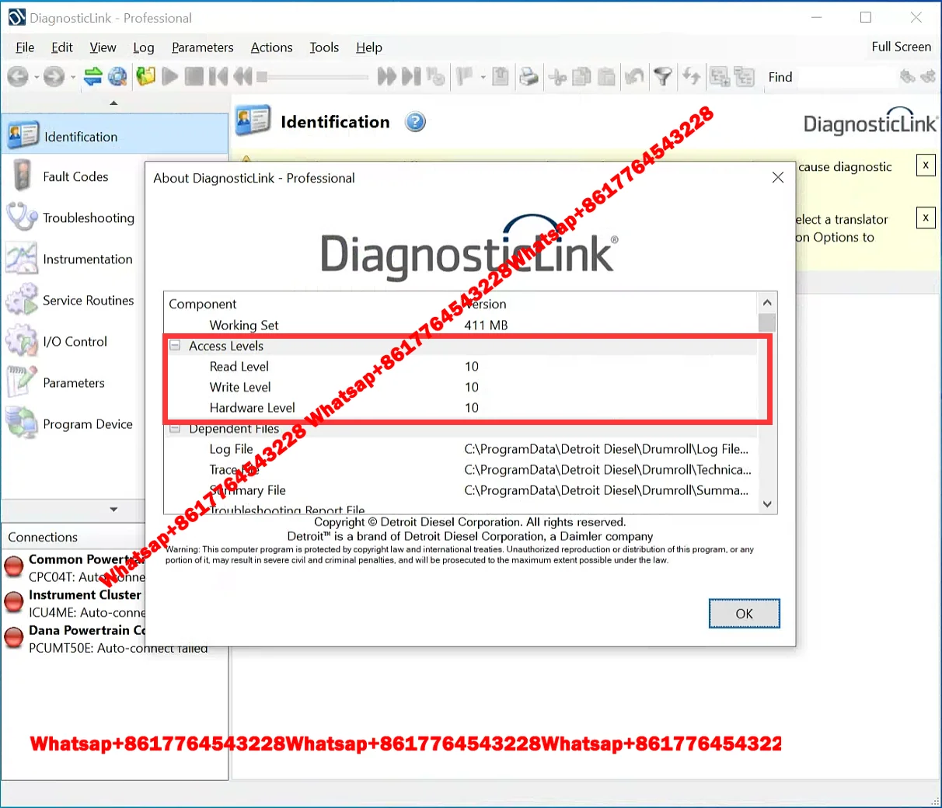
Task: Click the open log file icon
Action: pyautogui.click(x=145, y=76)
